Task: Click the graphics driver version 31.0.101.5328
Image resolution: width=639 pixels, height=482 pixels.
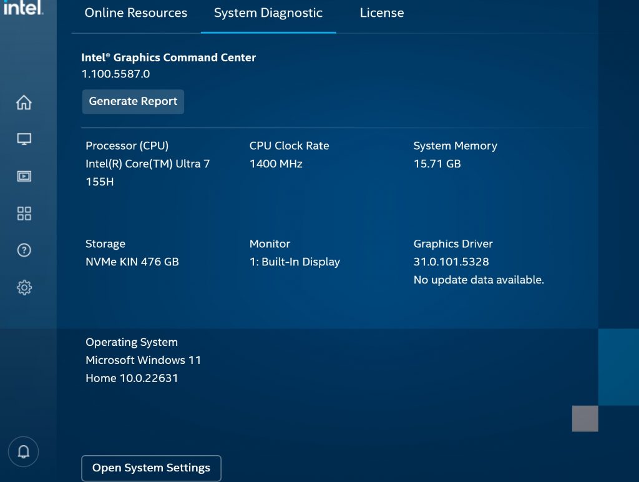Action: (x=451, y=262)
